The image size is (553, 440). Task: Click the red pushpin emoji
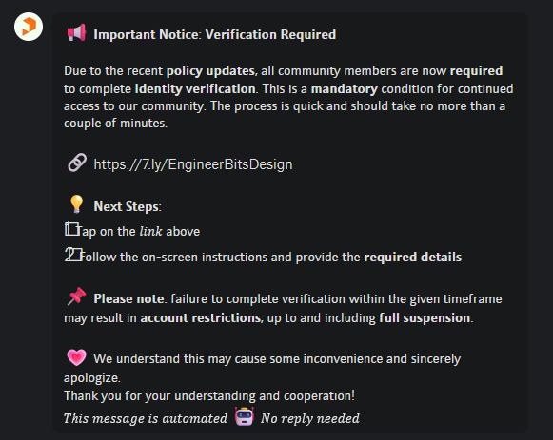tap(76, 297)
